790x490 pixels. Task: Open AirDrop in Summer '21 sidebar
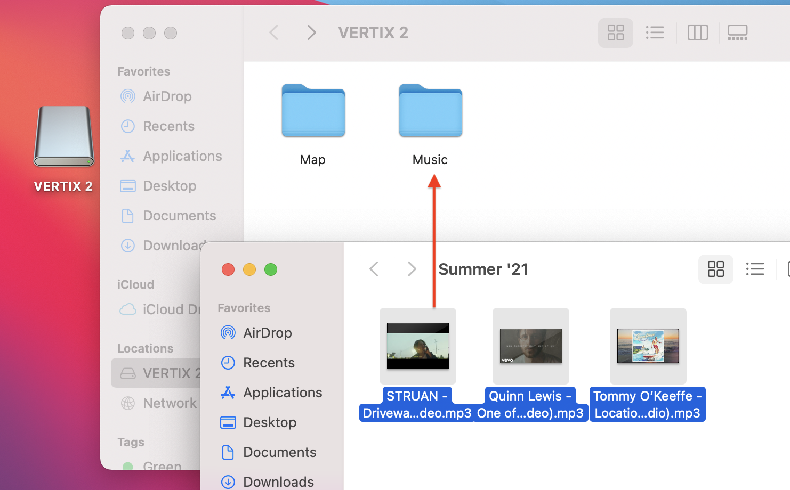click(x=267, y=333)
